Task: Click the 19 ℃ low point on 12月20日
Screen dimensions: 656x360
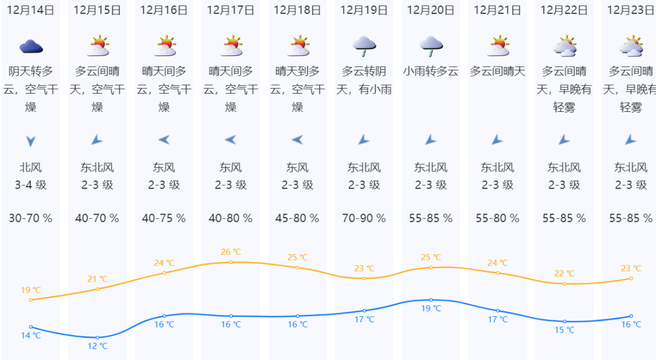Action: click(x=431, y=300)
